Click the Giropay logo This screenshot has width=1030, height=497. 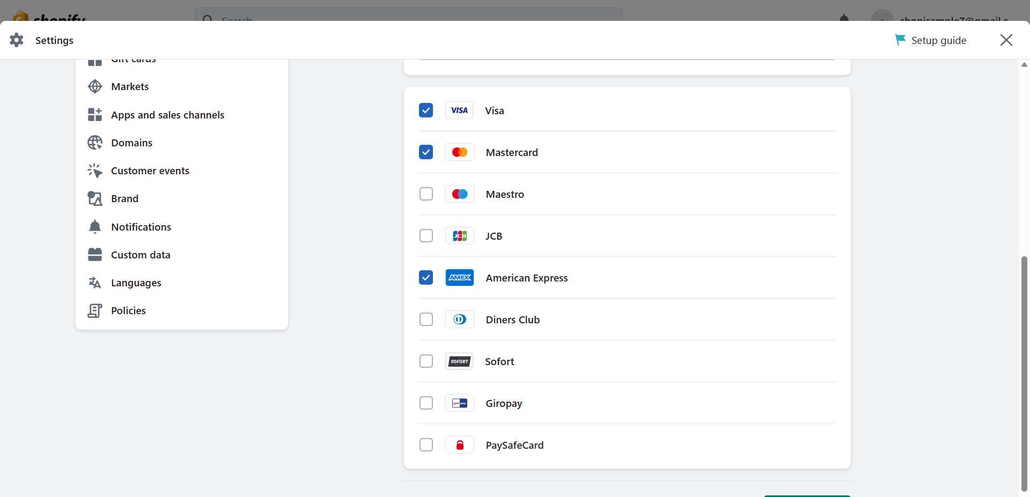pos(460,403)
